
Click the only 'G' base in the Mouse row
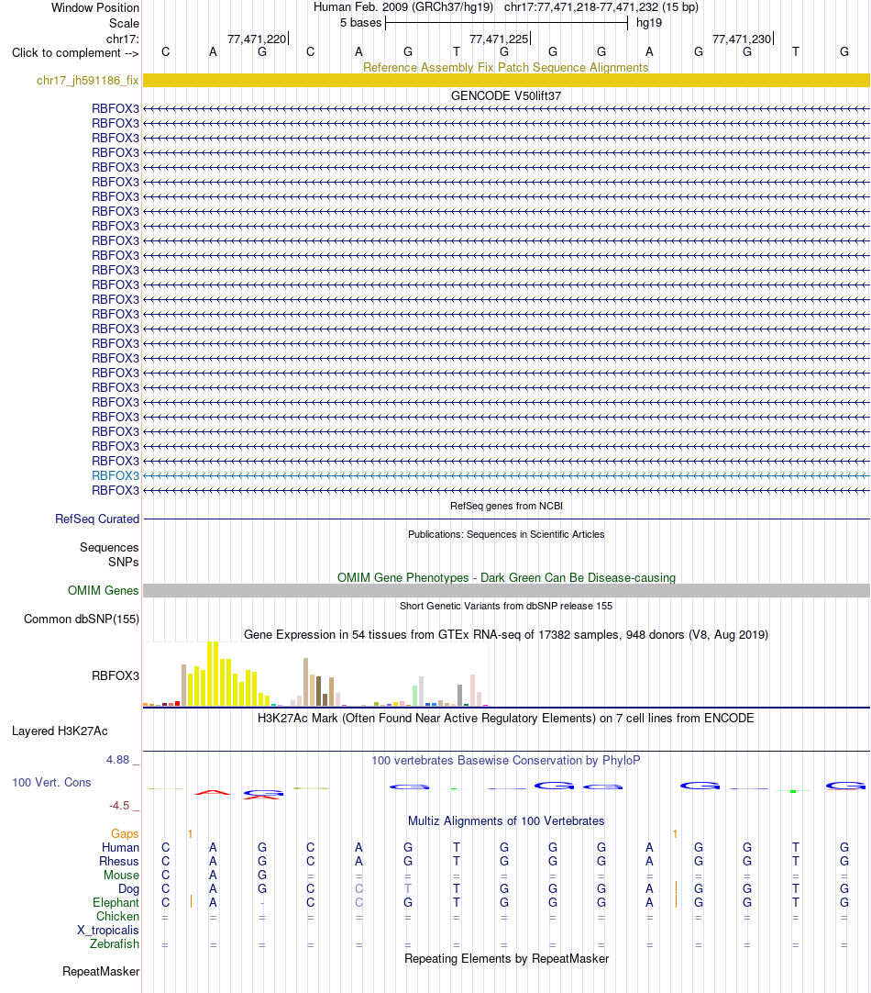262,876
